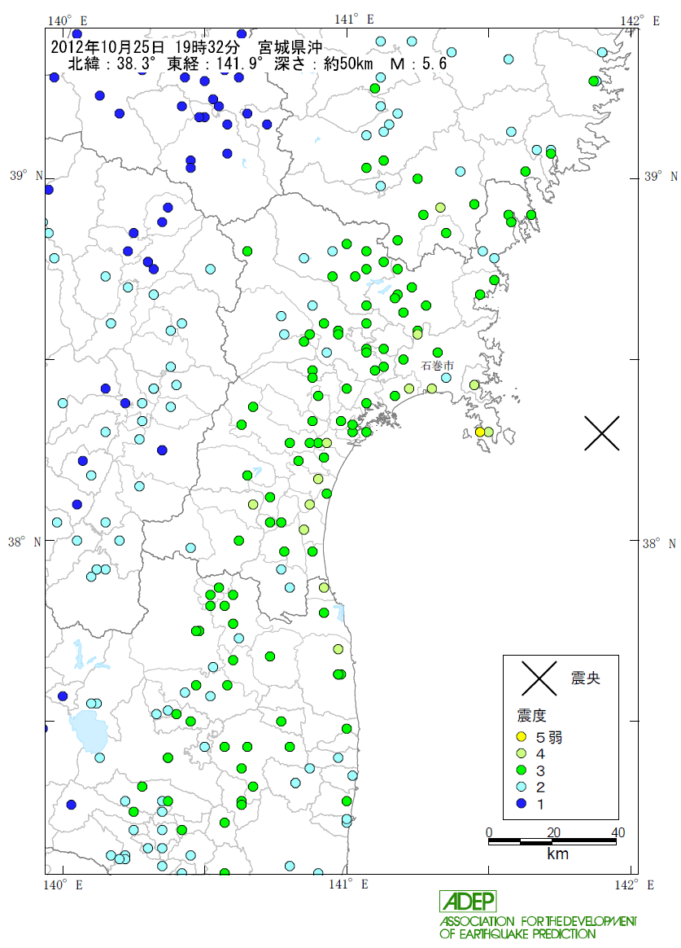681x948 pixels.
Task: Click the 39° N label on left axis
Action: pos(27,176)
